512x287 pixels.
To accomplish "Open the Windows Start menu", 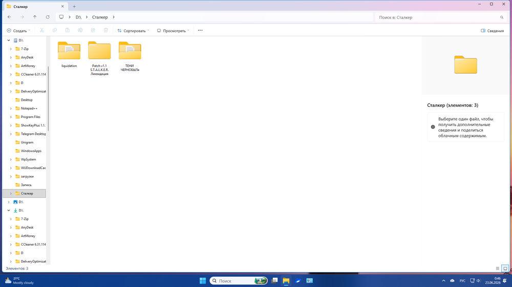I will 203,280.
